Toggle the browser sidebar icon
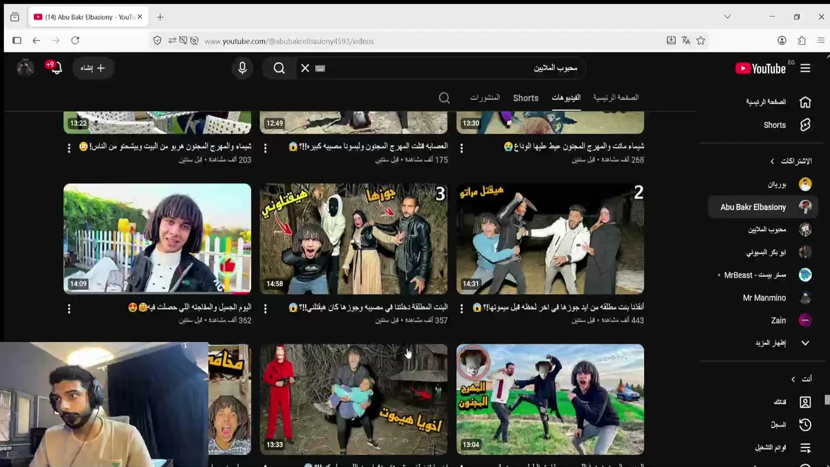 (17, 41)
